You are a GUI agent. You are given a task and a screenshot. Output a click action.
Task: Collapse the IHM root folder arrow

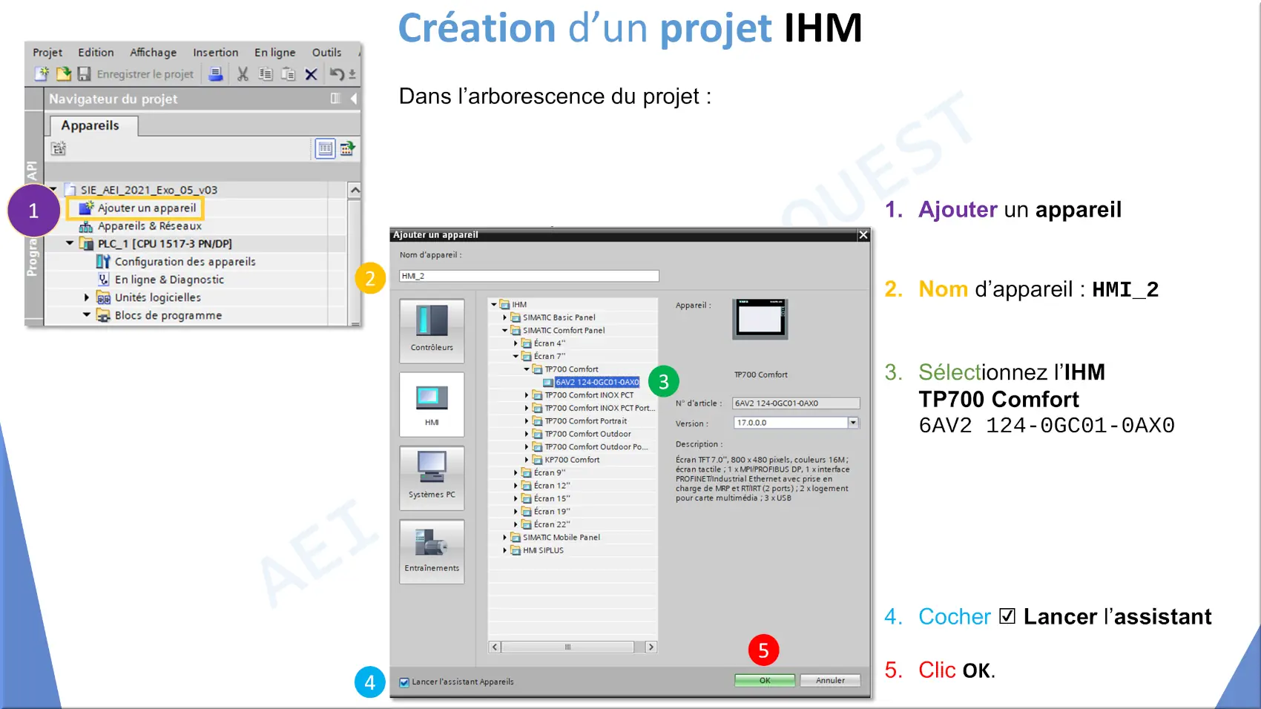point(494,305)
